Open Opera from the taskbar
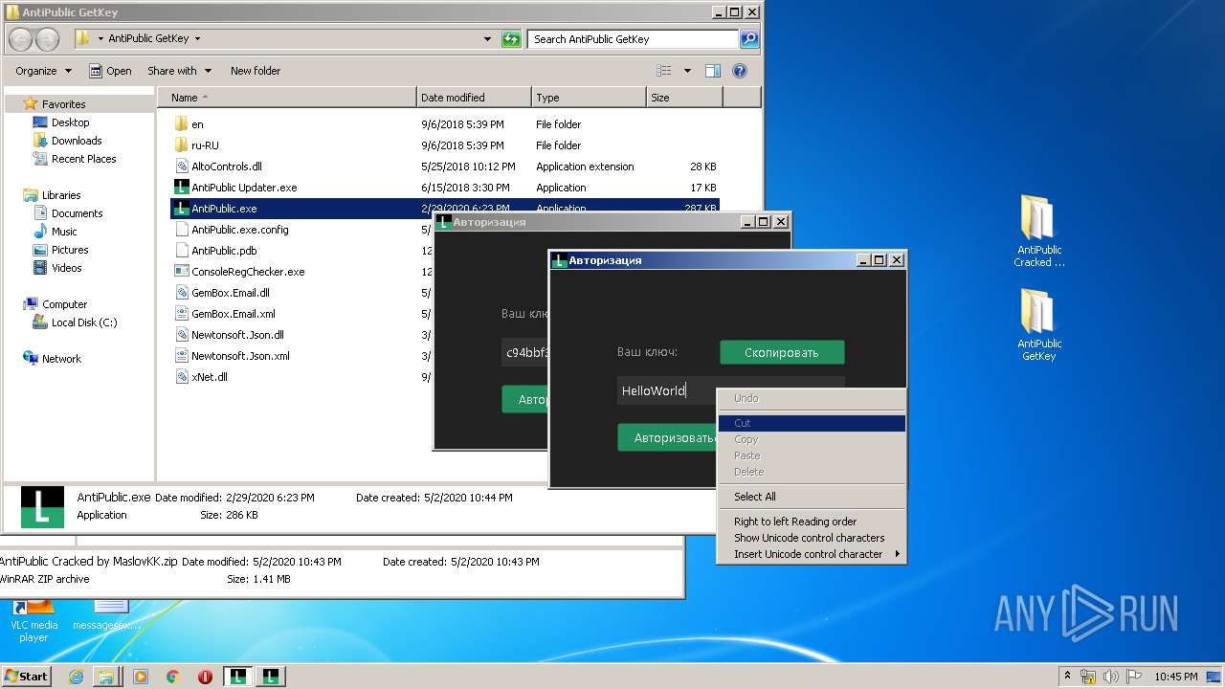This screenshot has height=689, width=1225. coord(205,676)
